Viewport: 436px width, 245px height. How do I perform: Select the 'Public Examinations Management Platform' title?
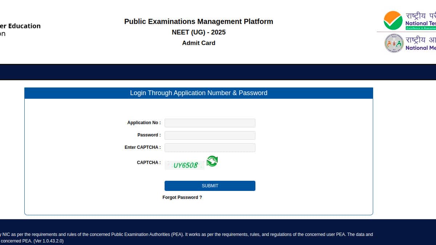199,21
